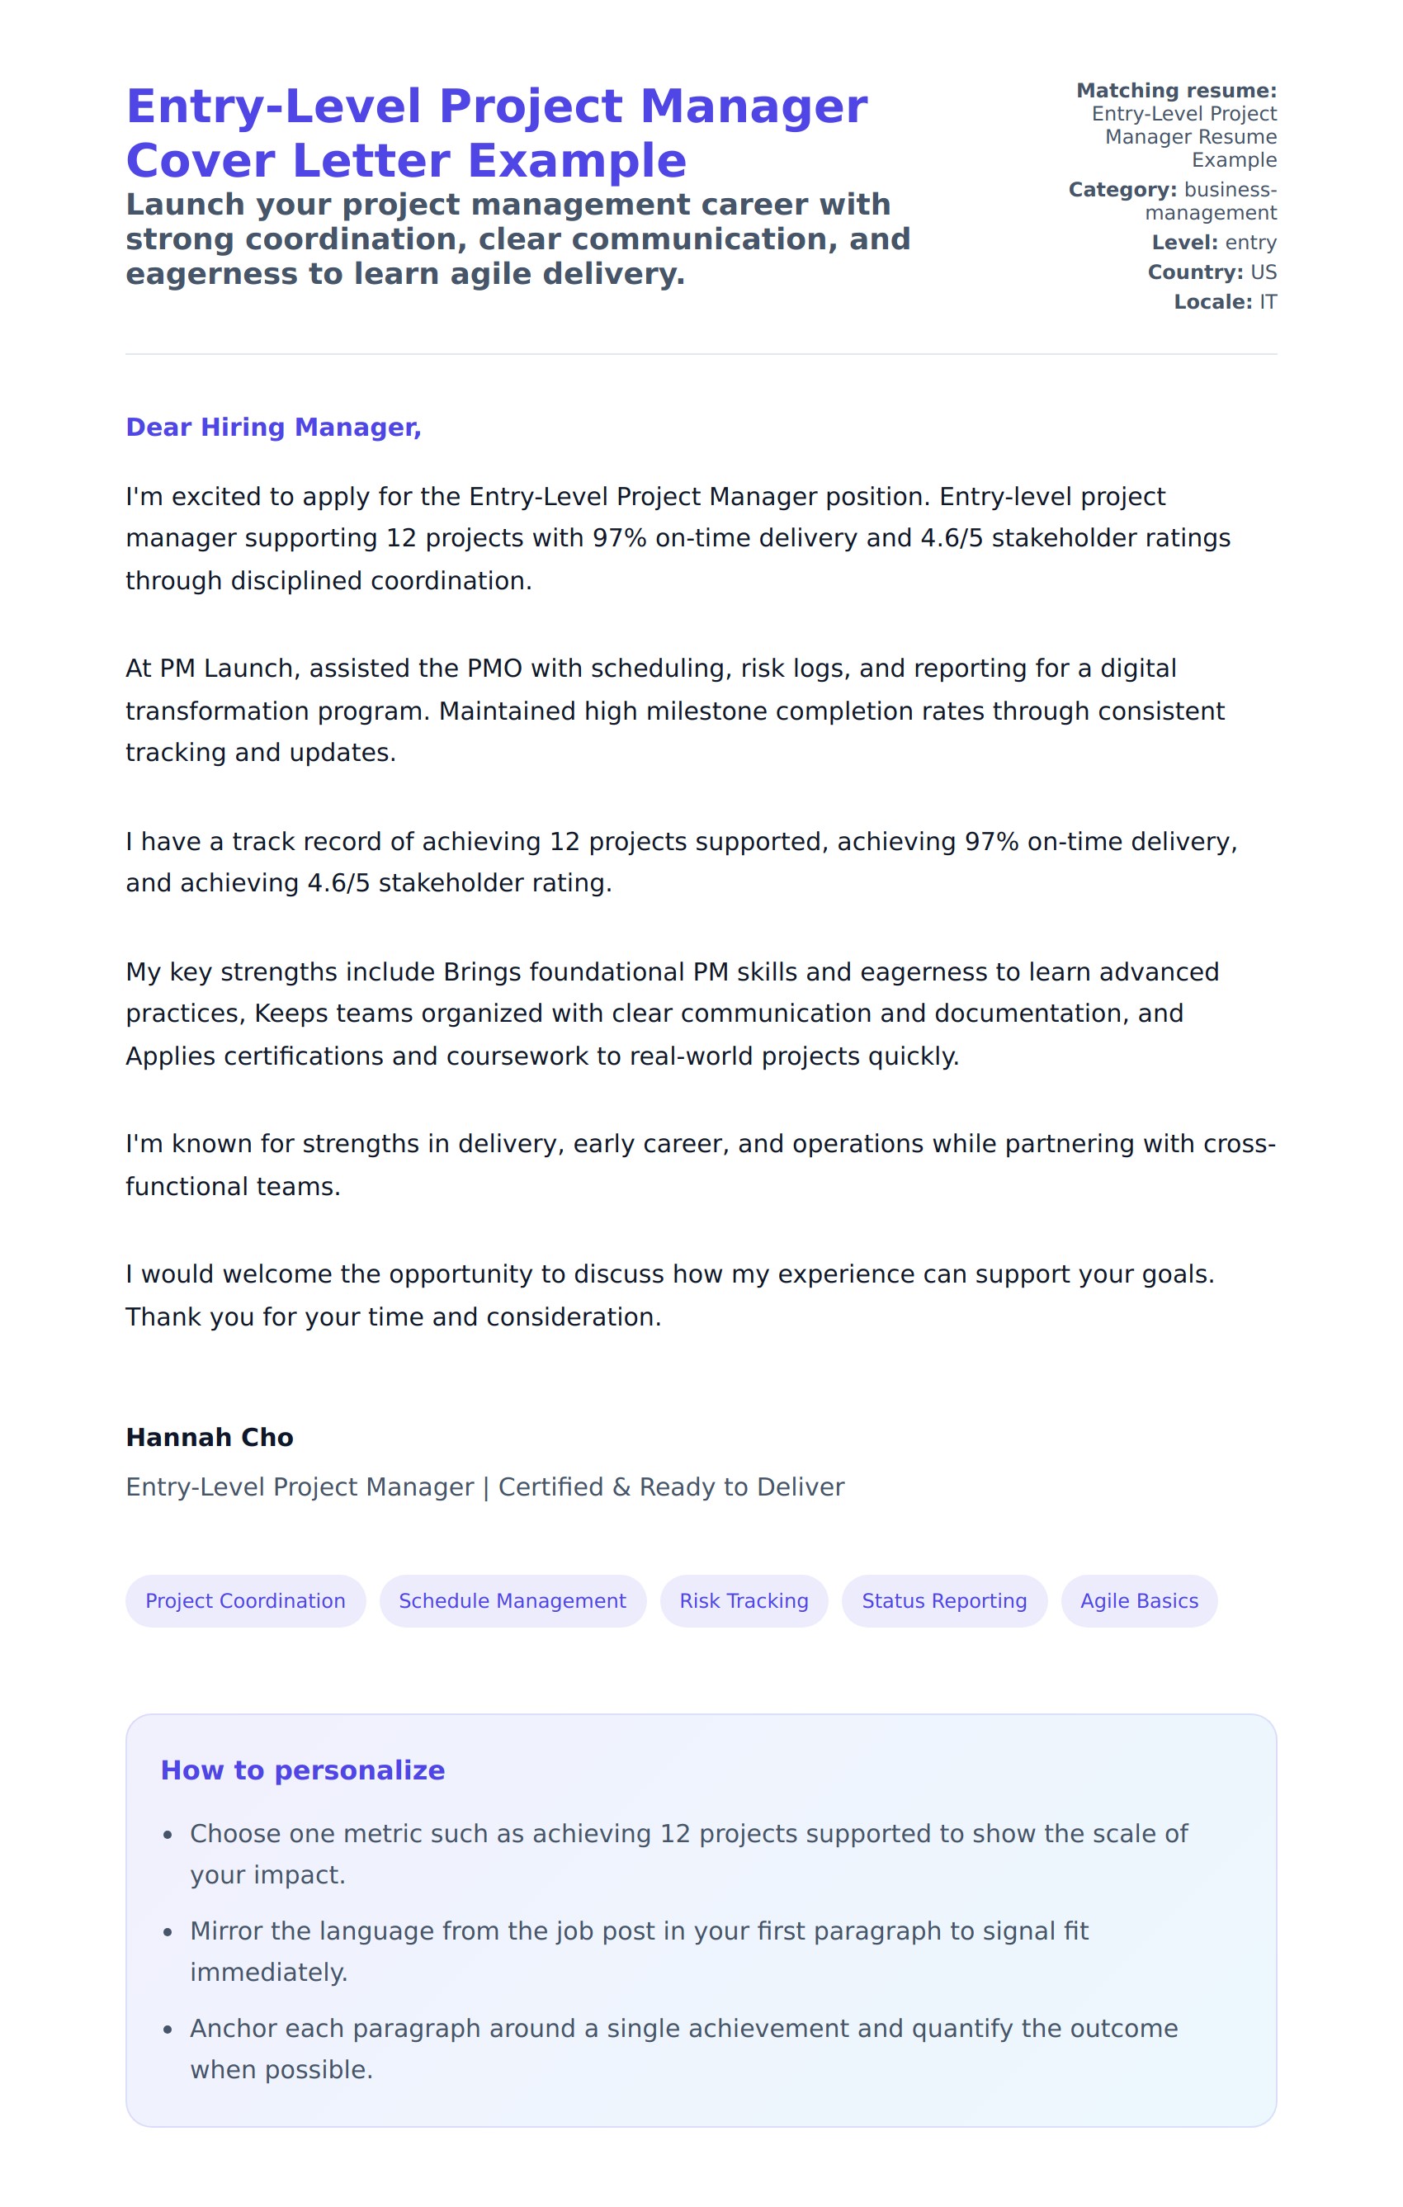
Task: Click the 'My key strengths include' paragraph
Action: coord(673,1014)
